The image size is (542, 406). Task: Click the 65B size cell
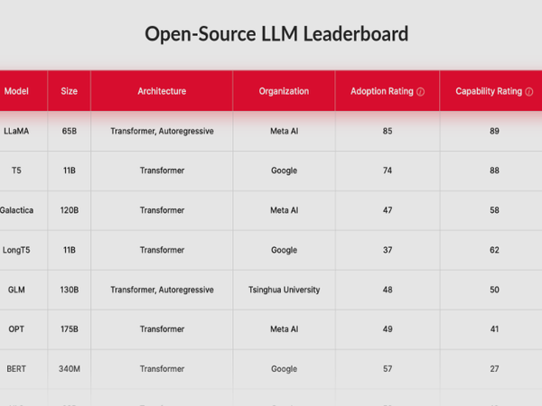click(70, 131)
